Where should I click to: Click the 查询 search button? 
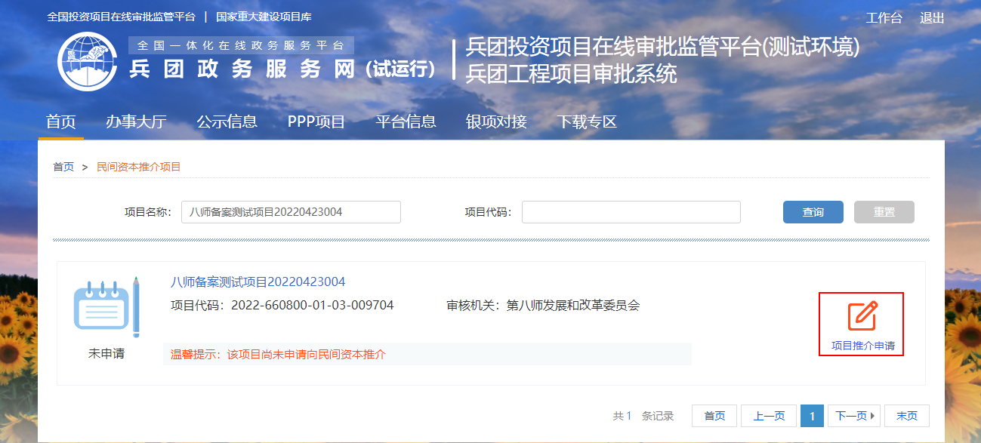pos(813,212)
